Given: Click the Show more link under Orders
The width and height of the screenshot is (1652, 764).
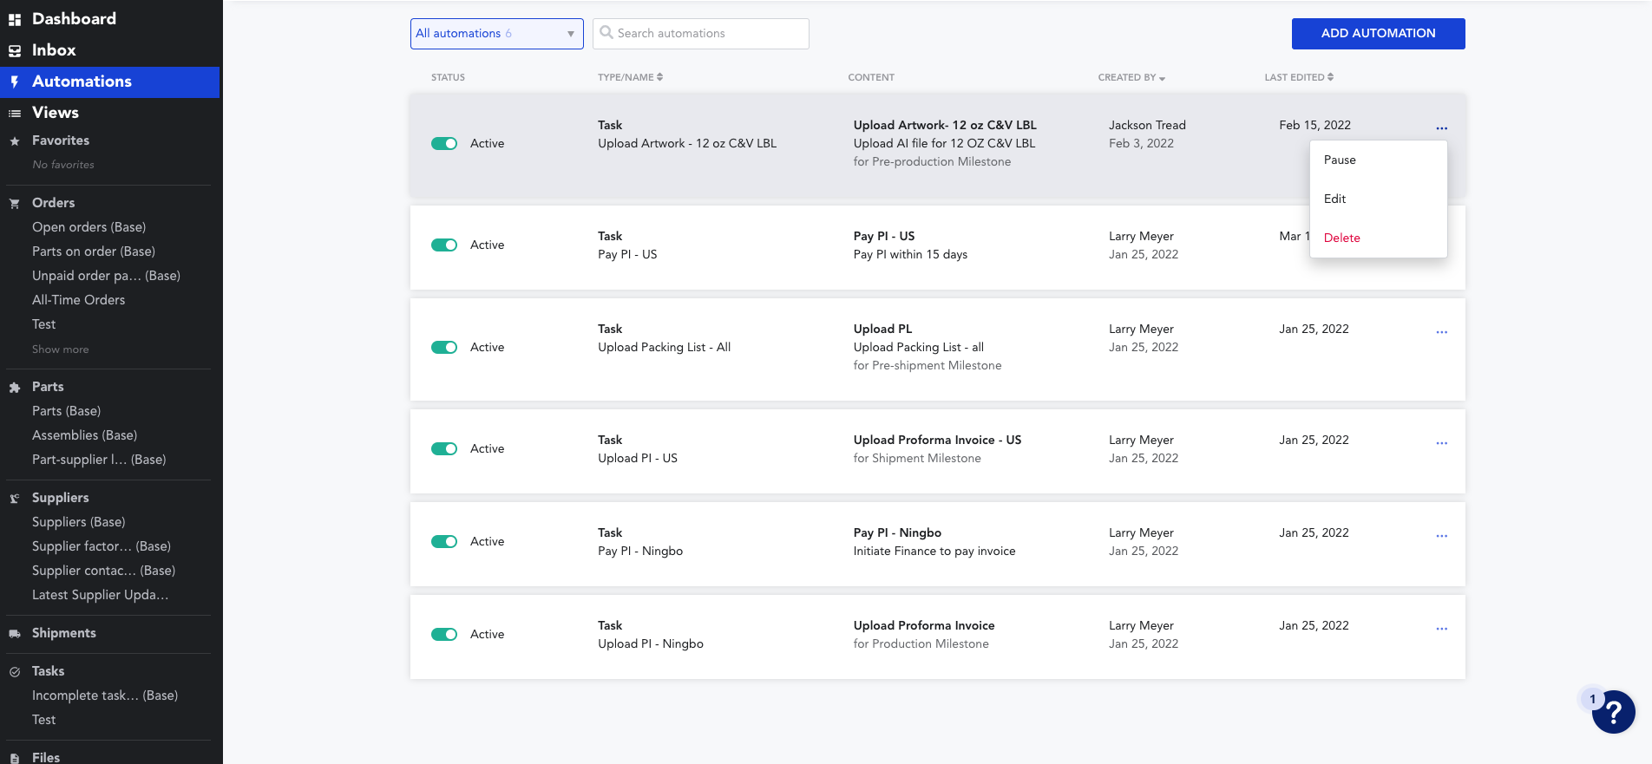Looking at the screenshot, I should click(61, 349).
